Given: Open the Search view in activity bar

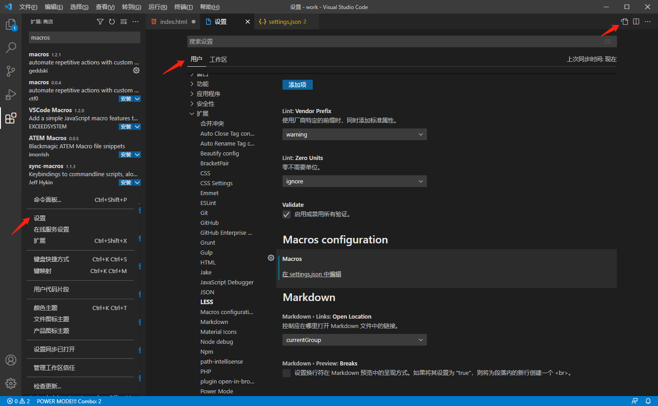Looking at the screenshot, I should [11, 47].
